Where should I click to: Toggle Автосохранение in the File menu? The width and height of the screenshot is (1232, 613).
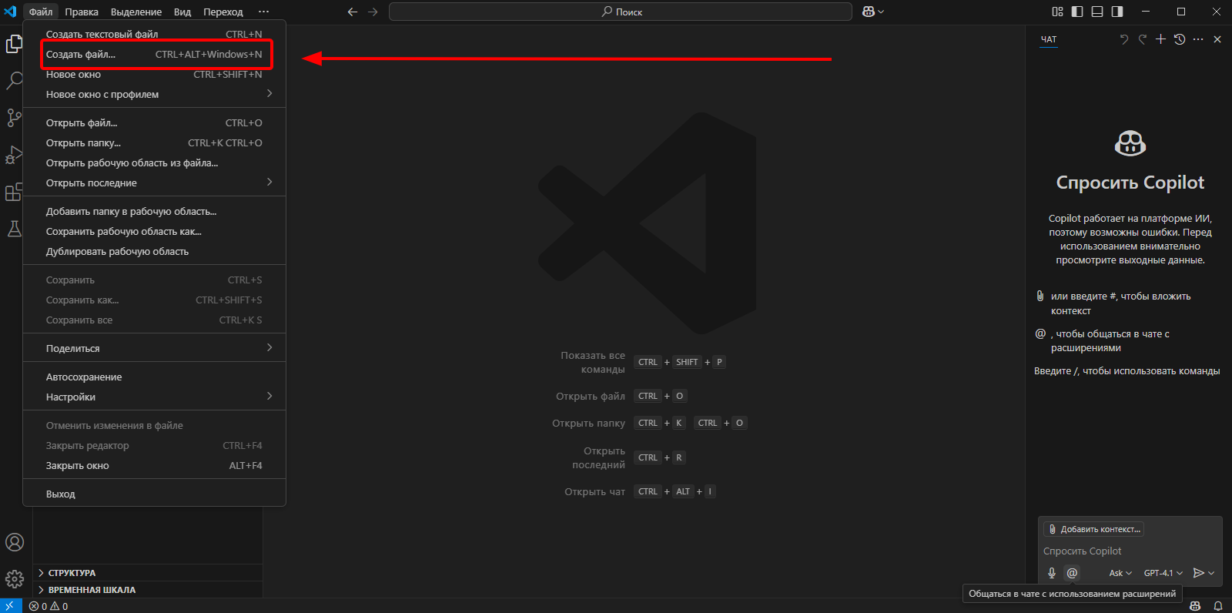(x=84, y=377)
